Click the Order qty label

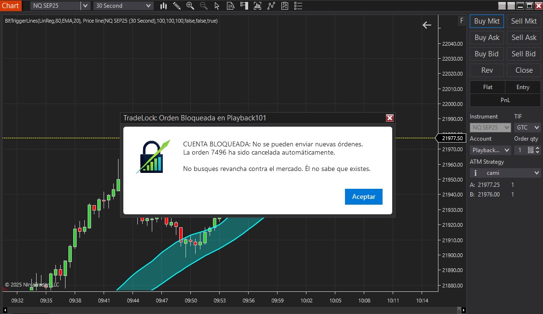pyautogui.click(x=526, y=139)
